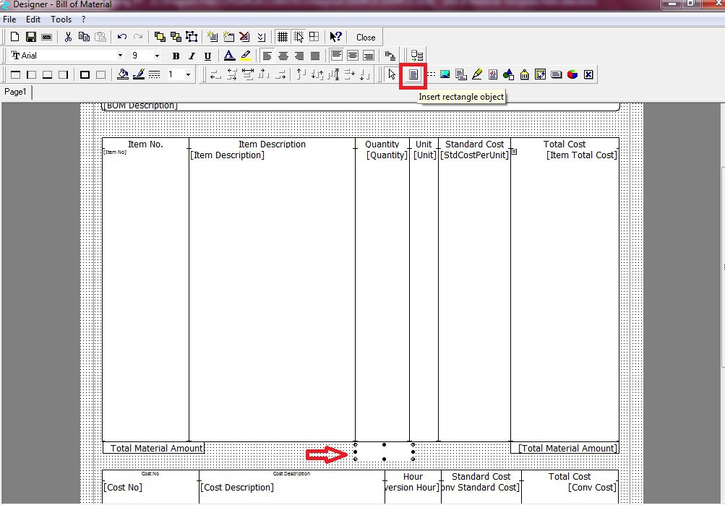Insert a draw line pencil object

476,74
